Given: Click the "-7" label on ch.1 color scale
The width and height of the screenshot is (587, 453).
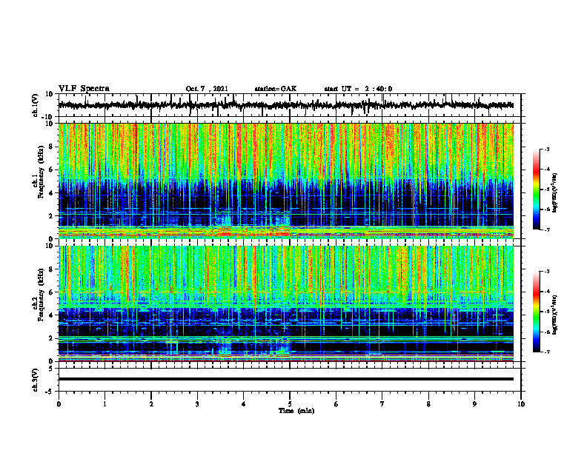Looking at the screenshot, I should [x=547, y=229].
